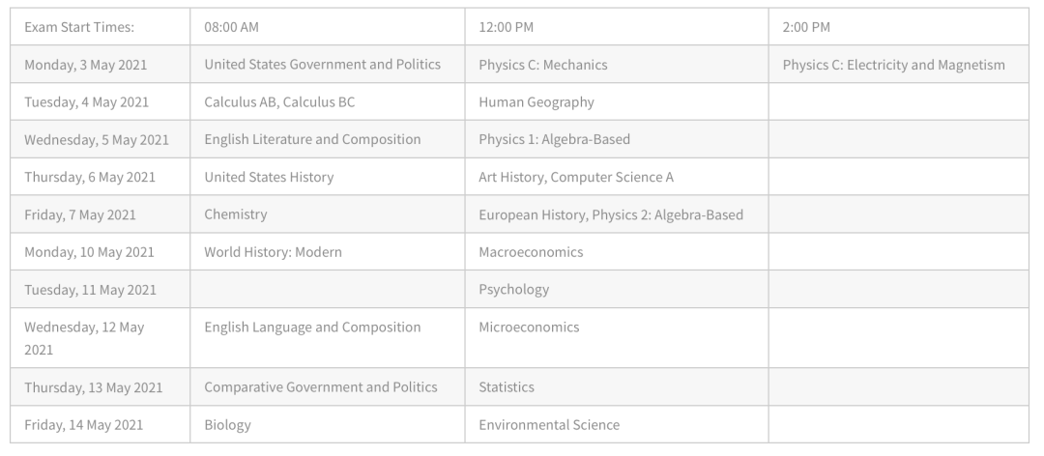Viewport: 1044px width, 456px height.
Task: Click the Exam Start Times header cell
Action: tap(100, 27)
